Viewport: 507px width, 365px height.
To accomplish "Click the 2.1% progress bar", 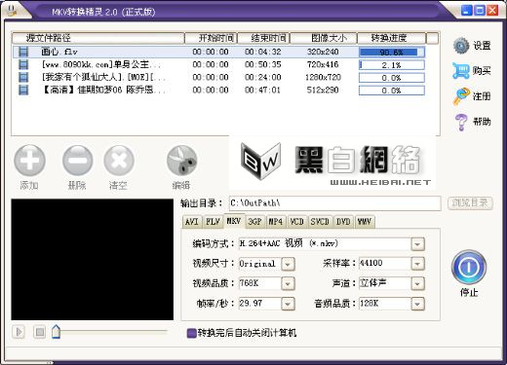I will [392, 65].
